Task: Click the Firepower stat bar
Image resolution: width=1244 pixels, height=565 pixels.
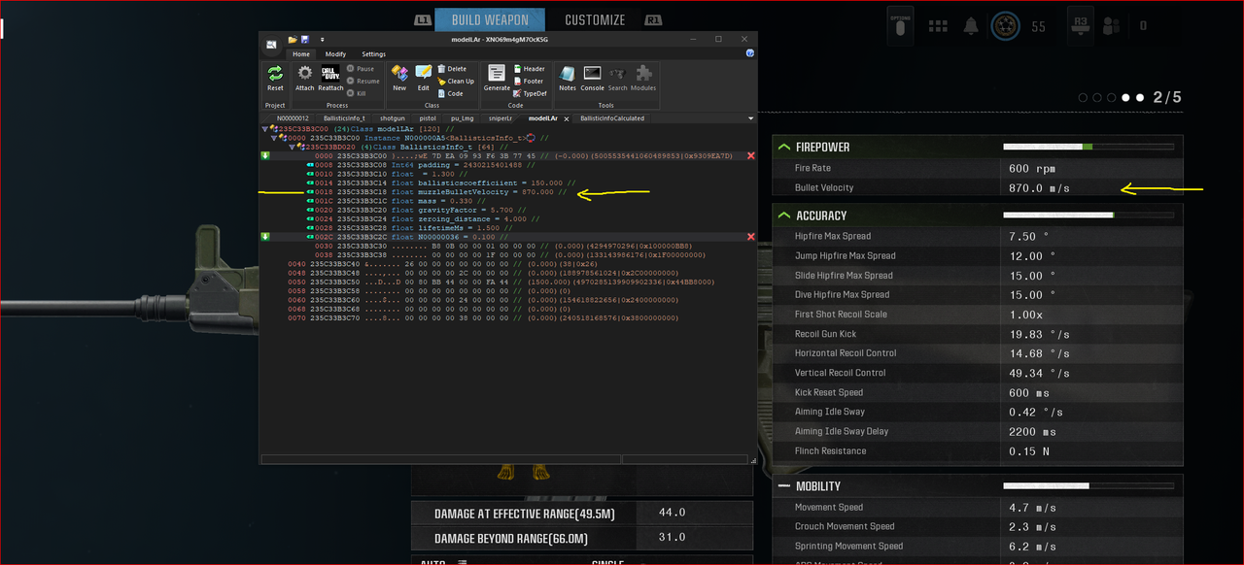Action: pos(1088,148)
